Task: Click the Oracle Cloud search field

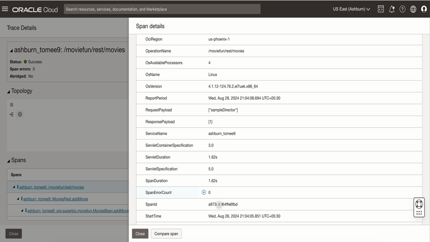Action: pyautogui.click(x=162, y=9)
